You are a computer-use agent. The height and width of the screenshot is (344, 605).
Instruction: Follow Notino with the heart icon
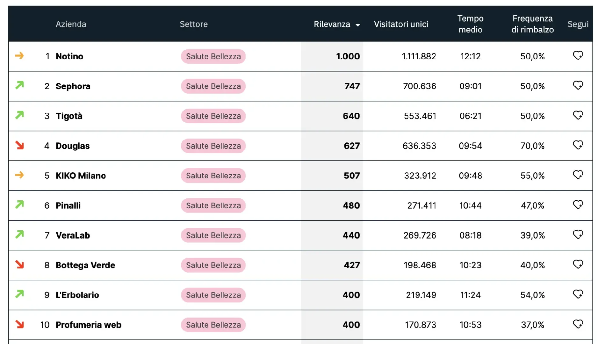(578, 55)
